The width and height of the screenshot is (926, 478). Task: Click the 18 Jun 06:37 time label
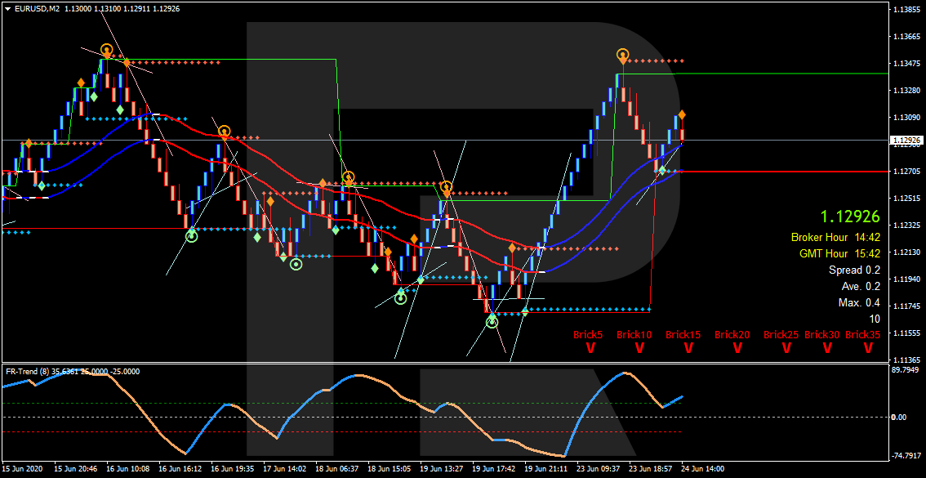338,468
